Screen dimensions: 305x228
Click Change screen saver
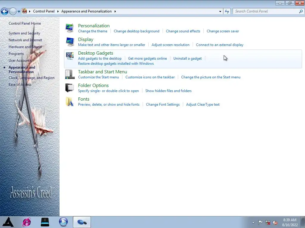(223, 31)
